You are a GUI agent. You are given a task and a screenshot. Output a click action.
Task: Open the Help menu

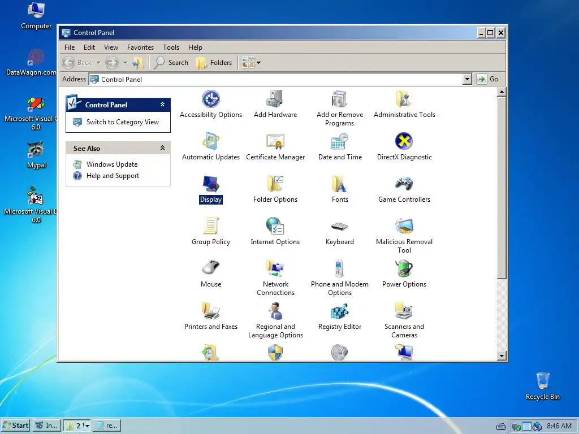click(x=195, y=47)
